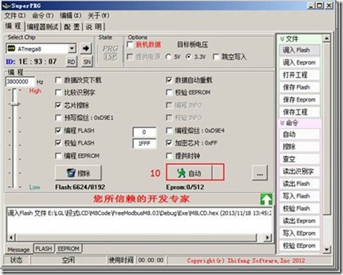Enable the 跳空写入 checkbox
343x275 pixels.
(216, 57)
